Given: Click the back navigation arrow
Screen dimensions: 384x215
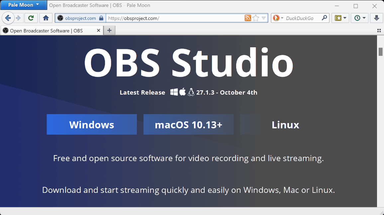Looking at the screenshot, I should click(8, 18).
